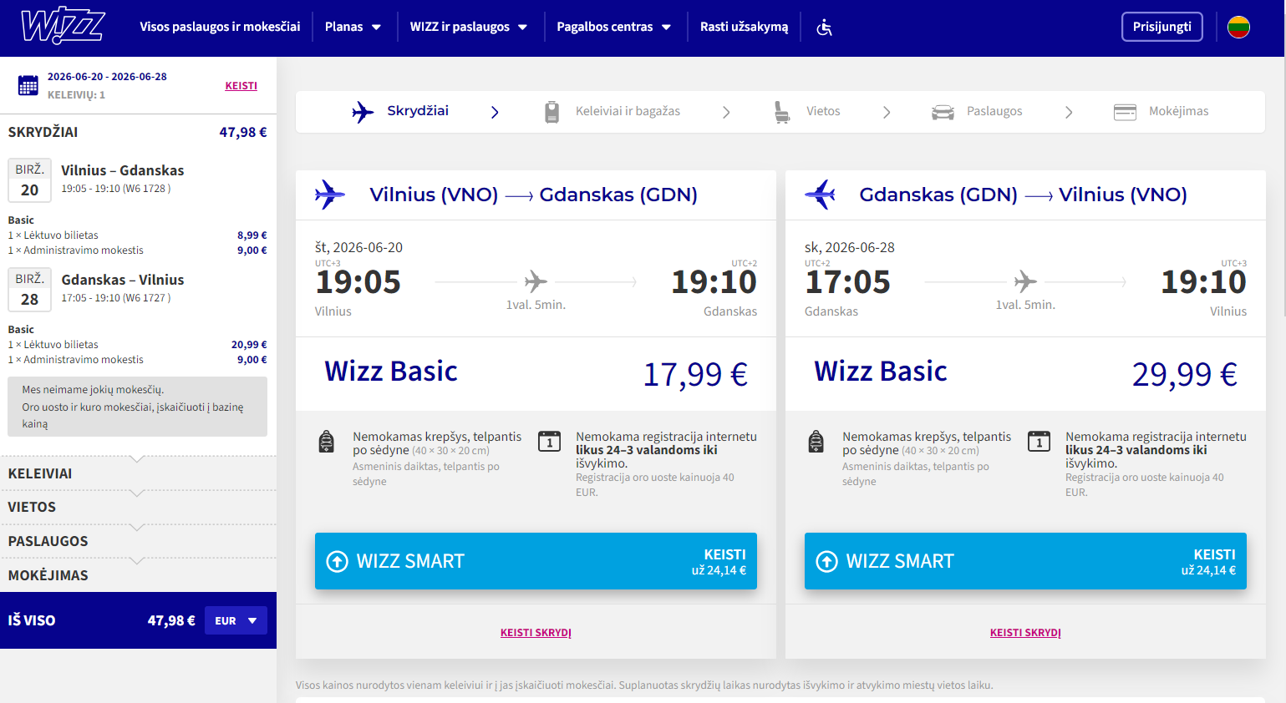Click the Lithuanian flag language icon
The image size is (1286, 703).
[x=1238, y=28]
